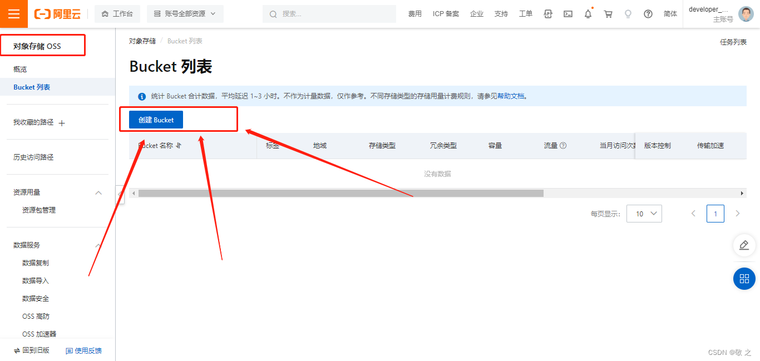Open page size dropdown showing 10
This screenshot has width=760, height=361.
tap(644, 214)
